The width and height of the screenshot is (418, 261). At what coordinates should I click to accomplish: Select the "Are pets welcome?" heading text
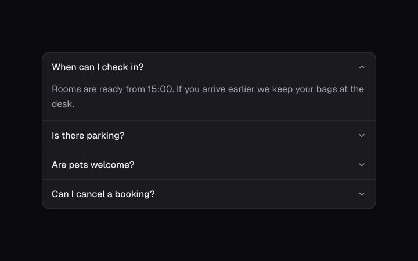[x=93, y=165]
